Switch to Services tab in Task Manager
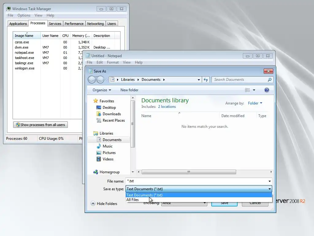Image resolution: width=314 pixels, height=236 pixels. (x=55, y=24)
